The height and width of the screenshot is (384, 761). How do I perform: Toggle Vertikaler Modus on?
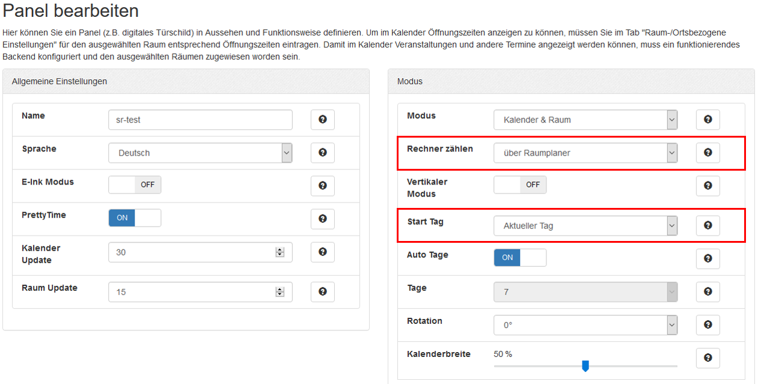(520, 185)
